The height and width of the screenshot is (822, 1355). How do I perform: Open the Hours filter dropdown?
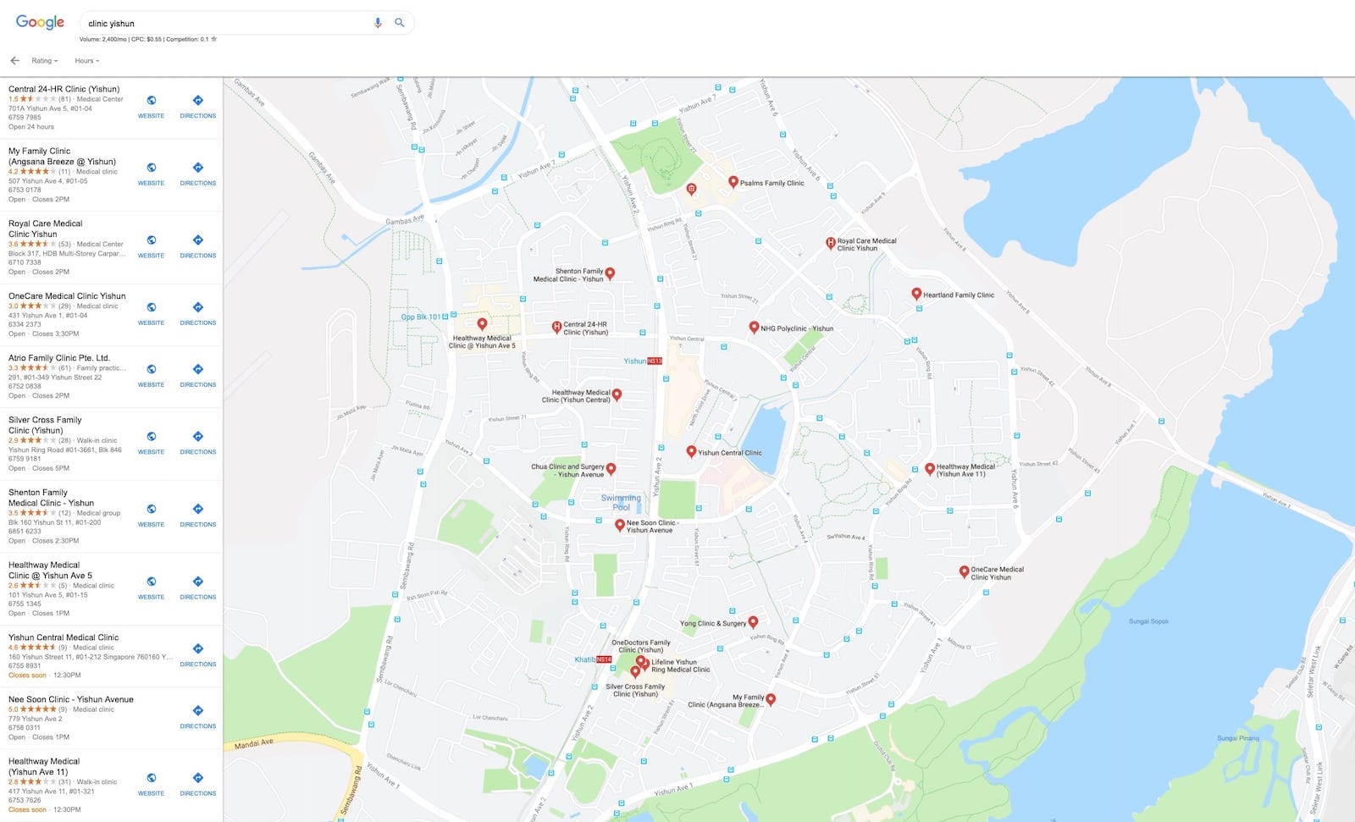click(x=87, y=61)
